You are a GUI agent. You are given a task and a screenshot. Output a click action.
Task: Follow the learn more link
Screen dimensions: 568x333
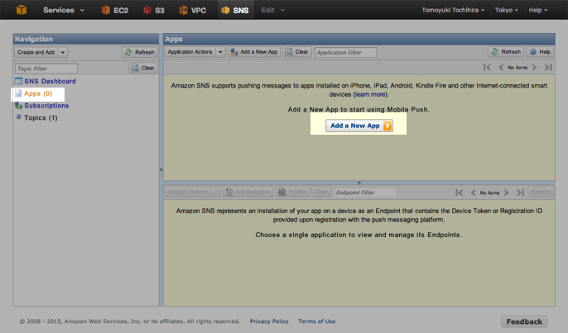coord(370,94)
